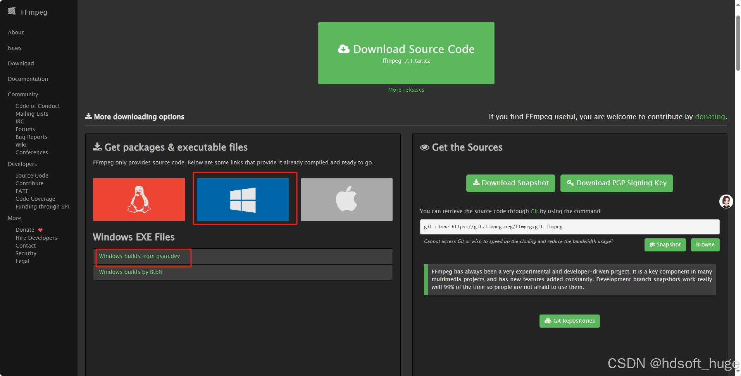Click the FFmpeg logo icon in sidebar
741x376 pixels.
12,11
